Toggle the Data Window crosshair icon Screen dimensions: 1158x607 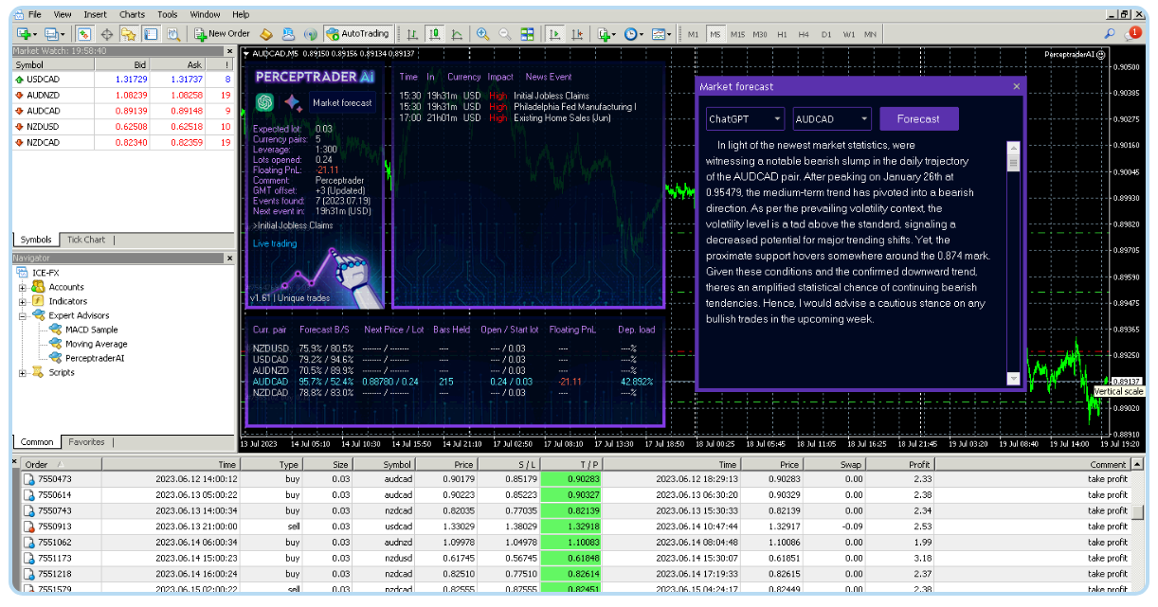[x=107, y=34]
